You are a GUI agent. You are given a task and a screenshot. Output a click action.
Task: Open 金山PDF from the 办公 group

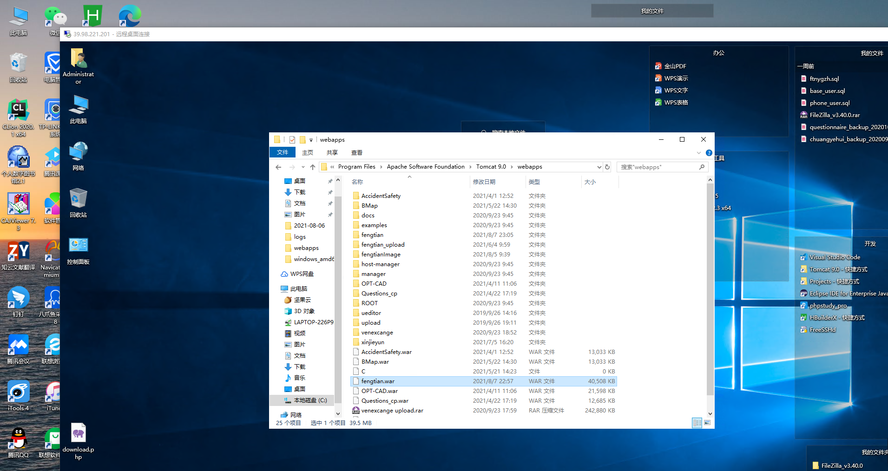point(675,66)
